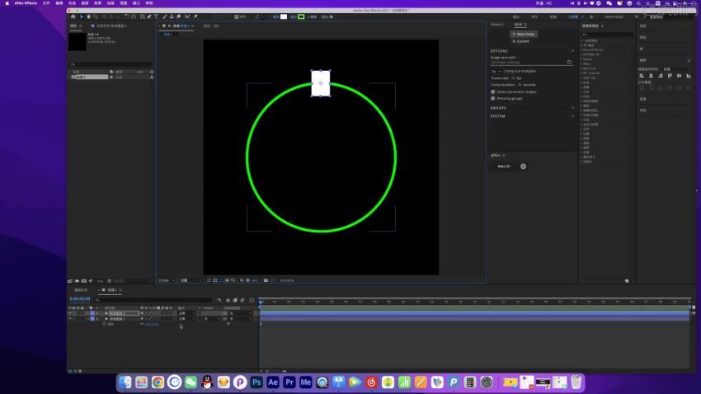701x394 pixels.
Task: Toggle the Frame Blending switch in timeline
Action: 235,300
